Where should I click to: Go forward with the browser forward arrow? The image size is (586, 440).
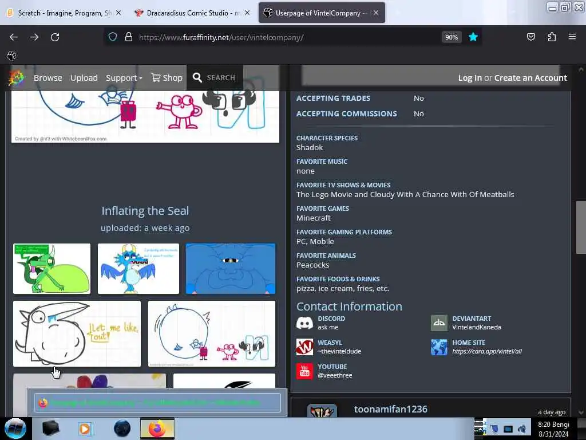coord(34,37)
